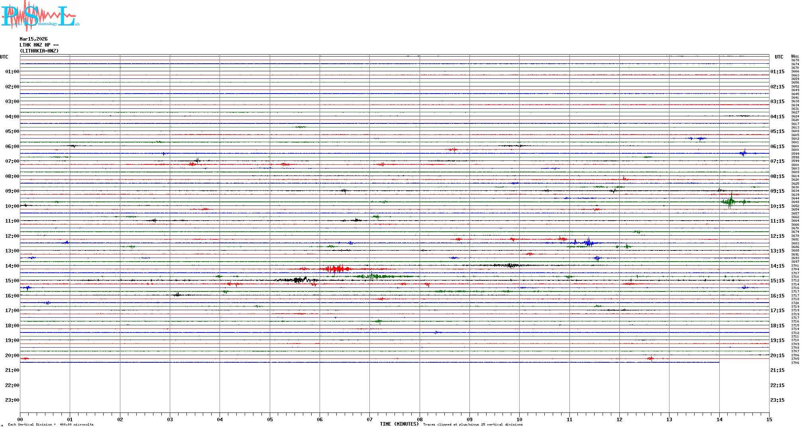Click the TIME (MINUTES) axis title
This screenshot has width=801, height=430.
(399, 424)
